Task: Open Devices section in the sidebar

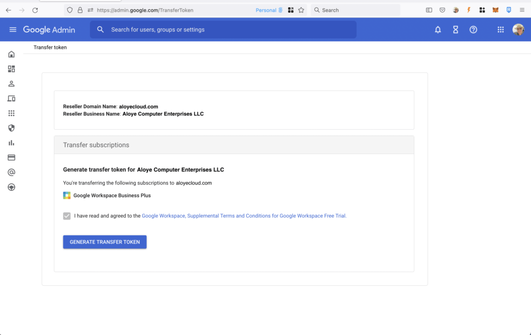Action: (x=11, y=99)
